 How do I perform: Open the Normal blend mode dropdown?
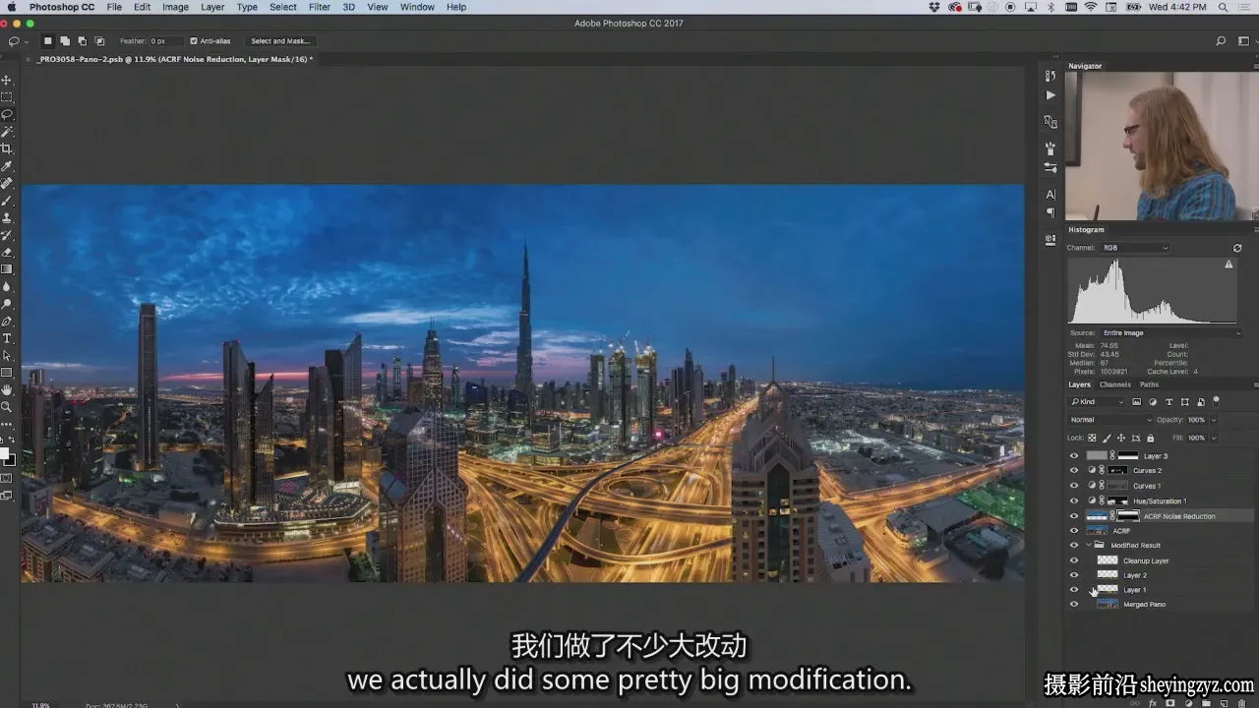point(1109,420)
